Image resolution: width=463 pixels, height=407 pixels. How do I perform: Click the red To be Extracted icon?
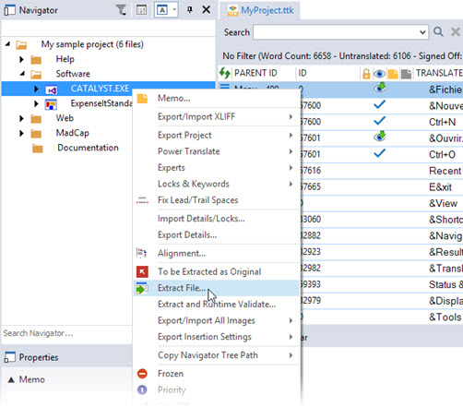[142, 271]
